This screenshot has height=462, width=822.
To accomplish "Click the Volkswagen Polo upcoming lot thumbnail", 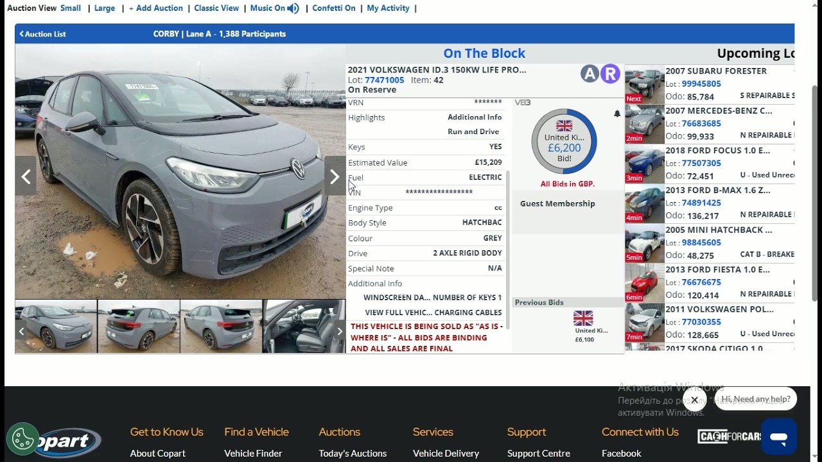I will point(645,322).
